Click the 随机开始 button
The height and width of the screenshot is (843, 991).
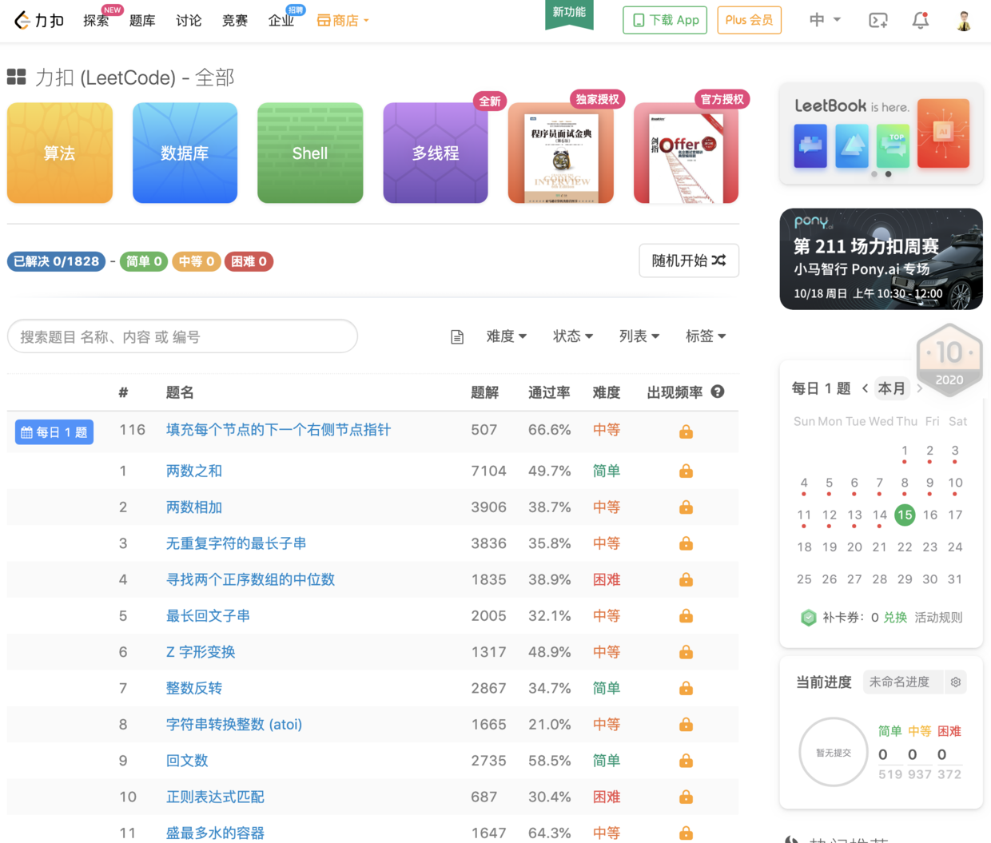point(689,260)
